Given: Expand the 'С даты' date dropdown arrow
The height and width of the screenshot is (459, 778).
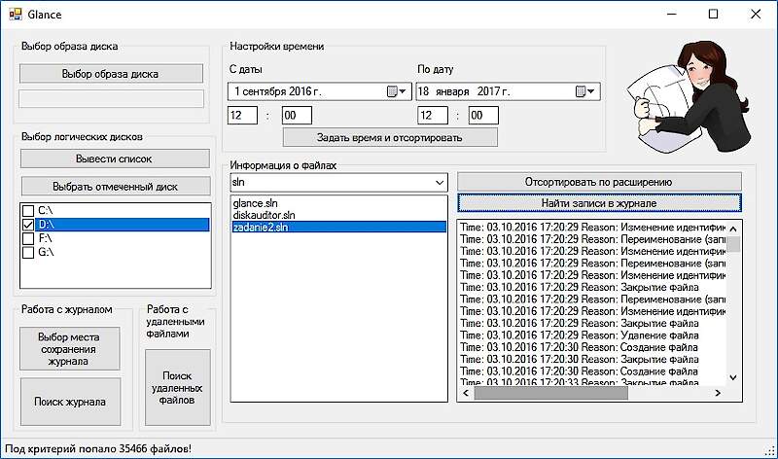Looking at the screenshot, I should tap(403, 91).
